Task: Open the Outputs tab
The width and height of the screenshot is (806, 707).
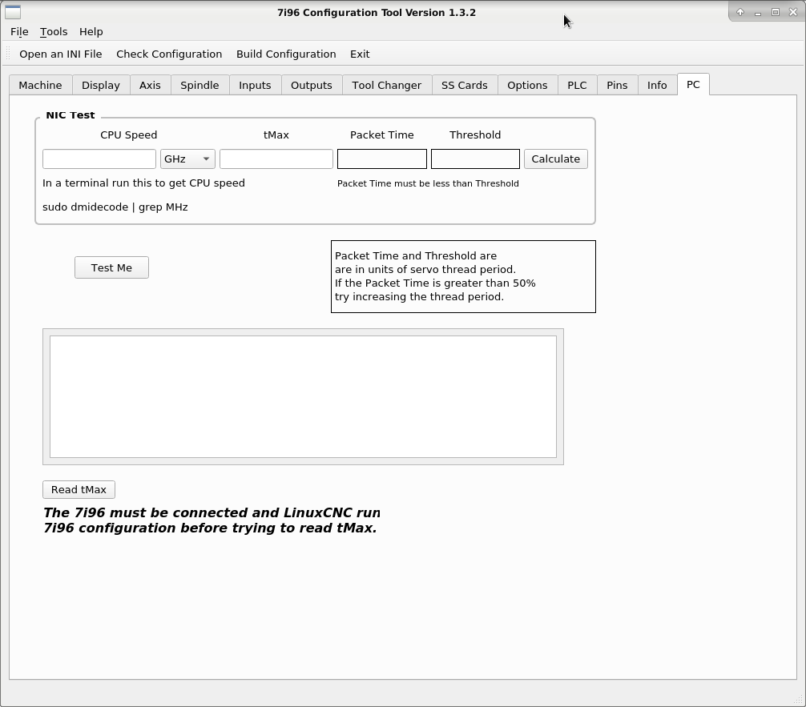Action: (312, 86)
